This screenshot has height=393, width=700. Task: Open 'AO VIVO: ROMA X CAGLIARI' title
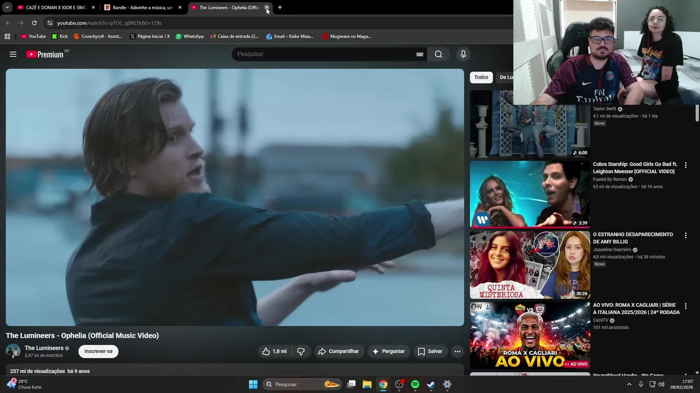coord(636,308)
